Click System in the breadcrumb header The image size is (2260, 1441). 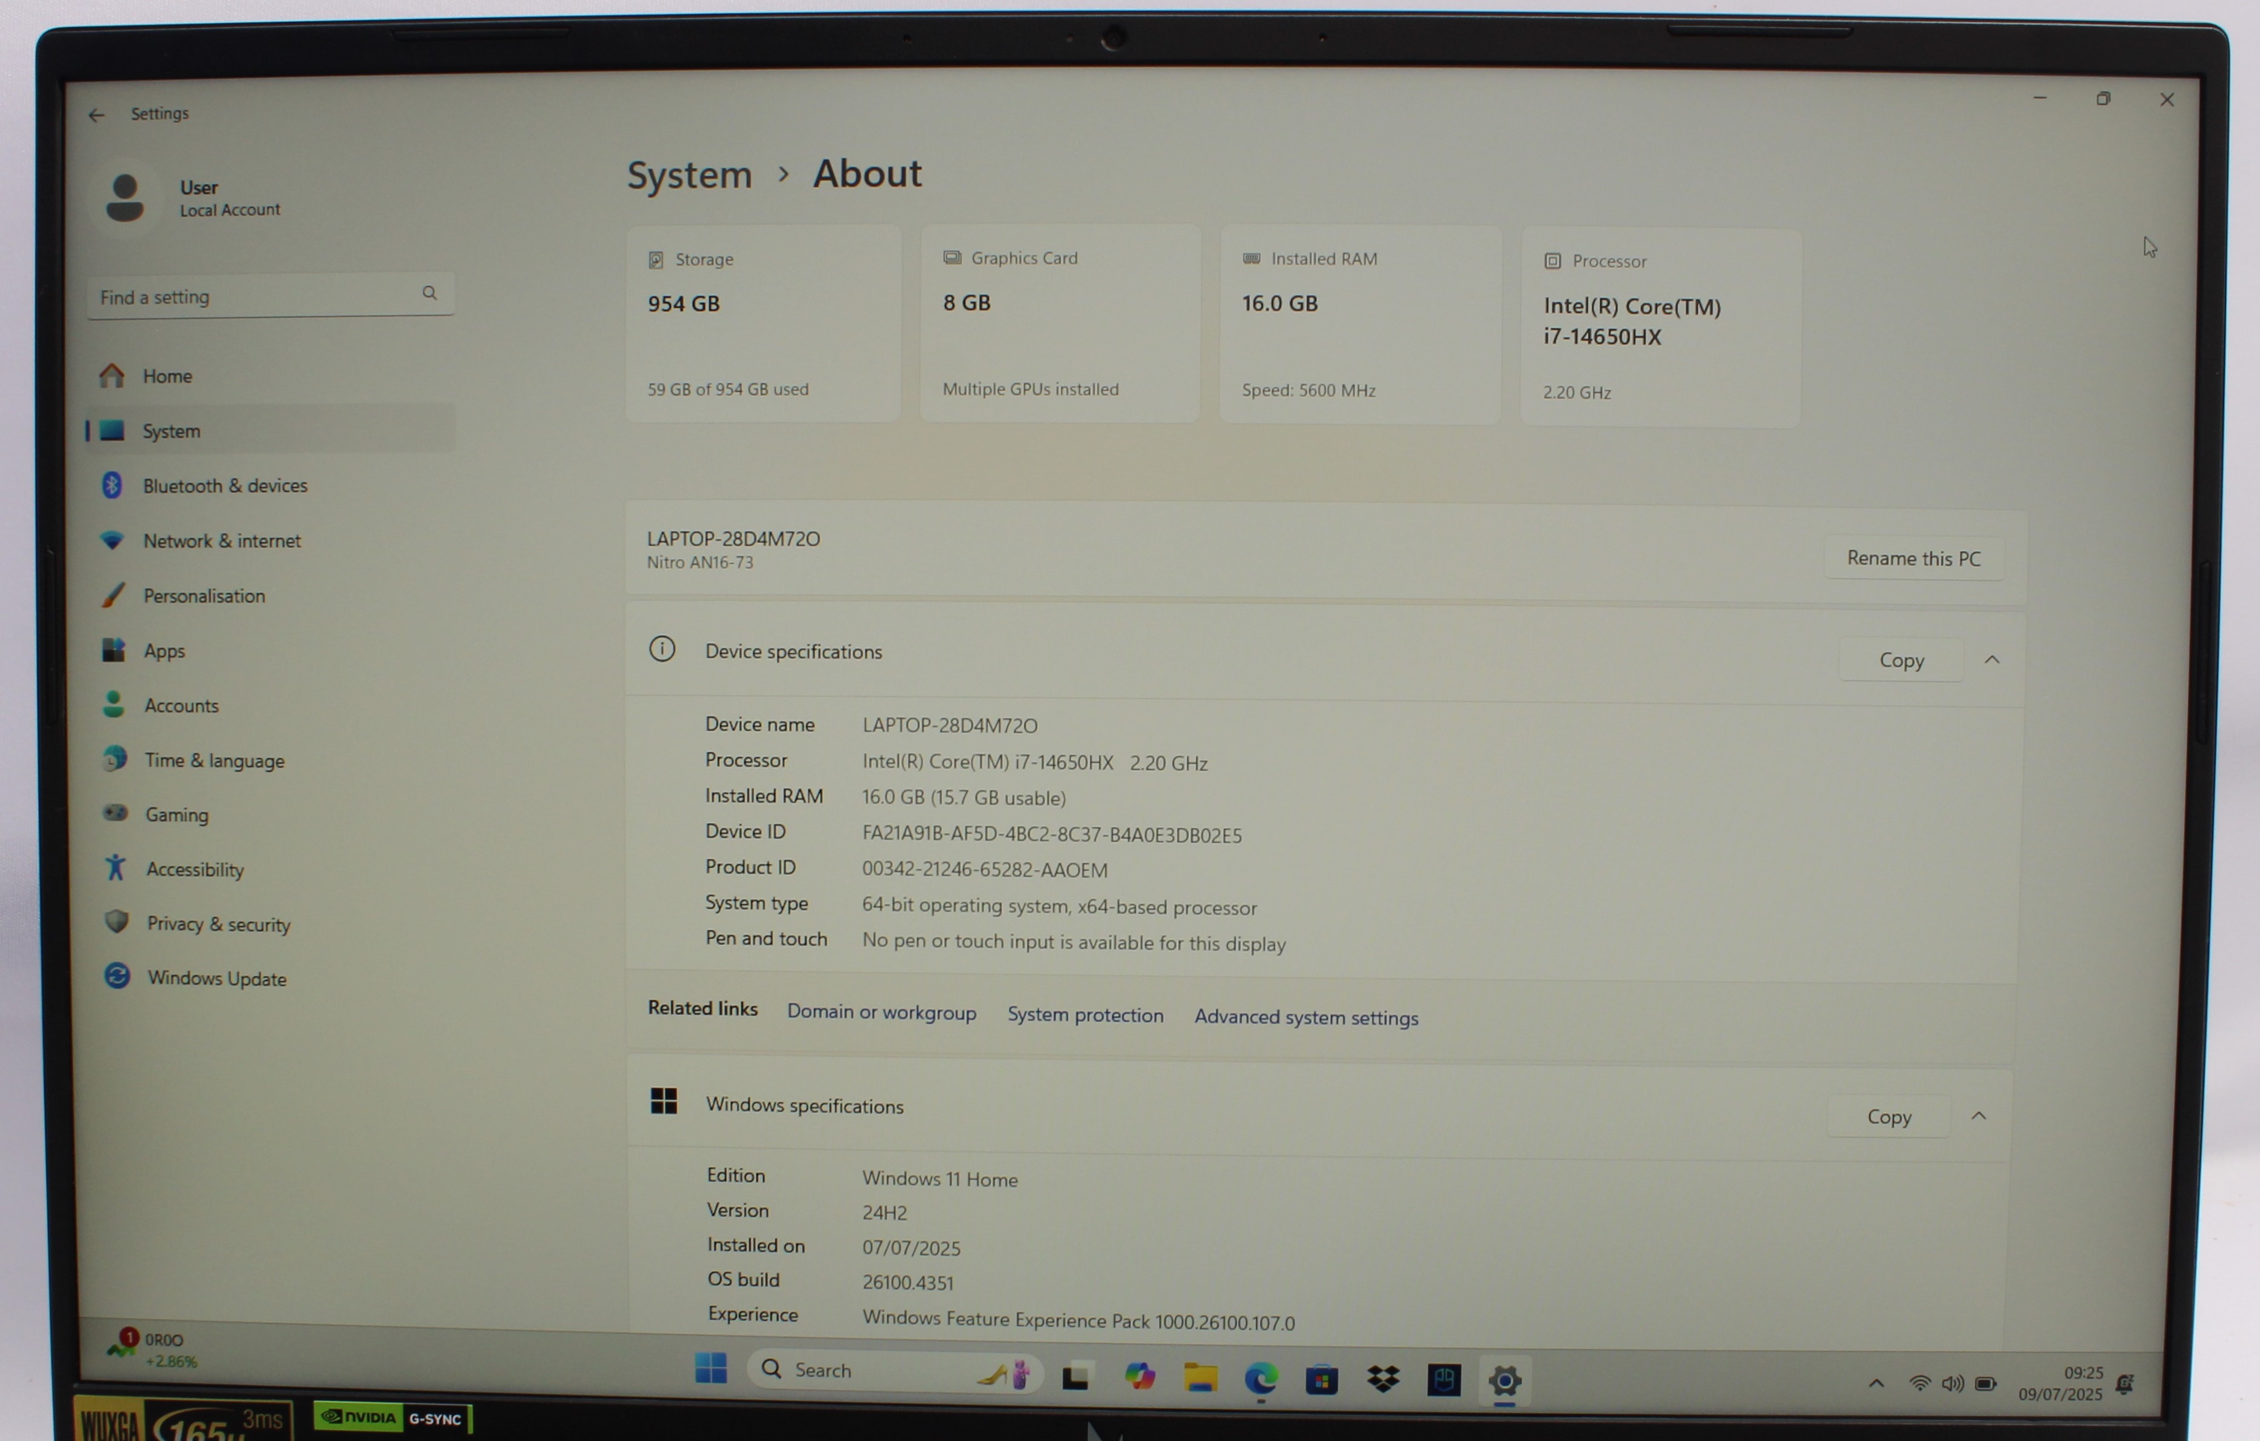click(689, 176)
